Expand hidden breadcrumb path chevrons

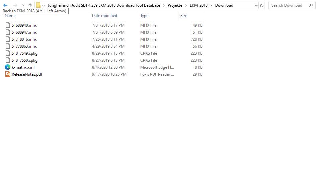click(44, 5)
